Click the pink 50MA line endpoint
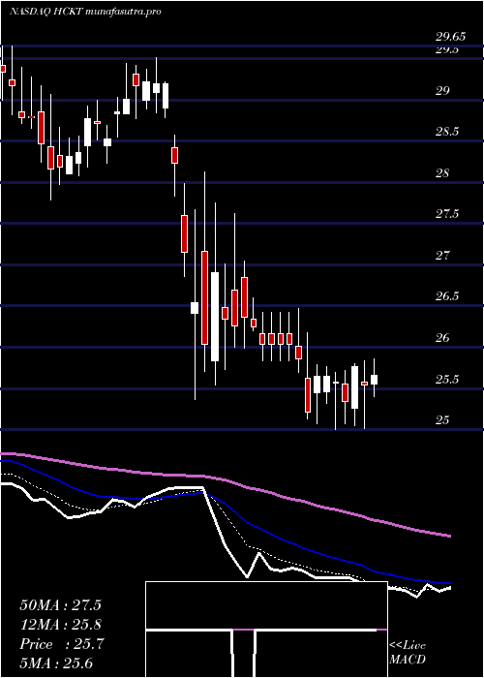The height and width of the screenshot is (678, 484). 450,537
